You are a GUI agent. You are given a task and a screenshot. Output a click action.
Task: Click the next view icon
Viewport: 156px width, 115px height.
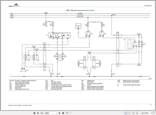[71, 113]
